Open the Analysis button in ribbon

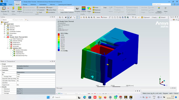click(19, 9)
